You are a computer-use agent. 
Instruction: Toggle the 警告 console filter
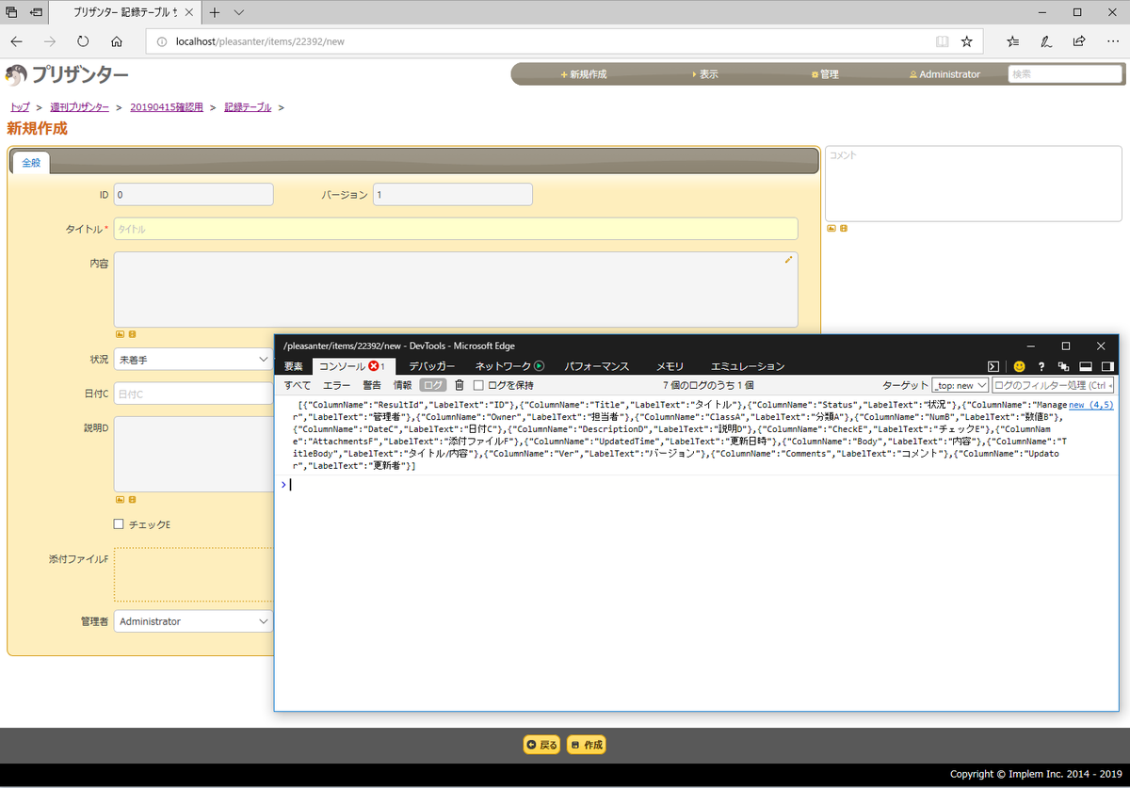tap(372, 385)
